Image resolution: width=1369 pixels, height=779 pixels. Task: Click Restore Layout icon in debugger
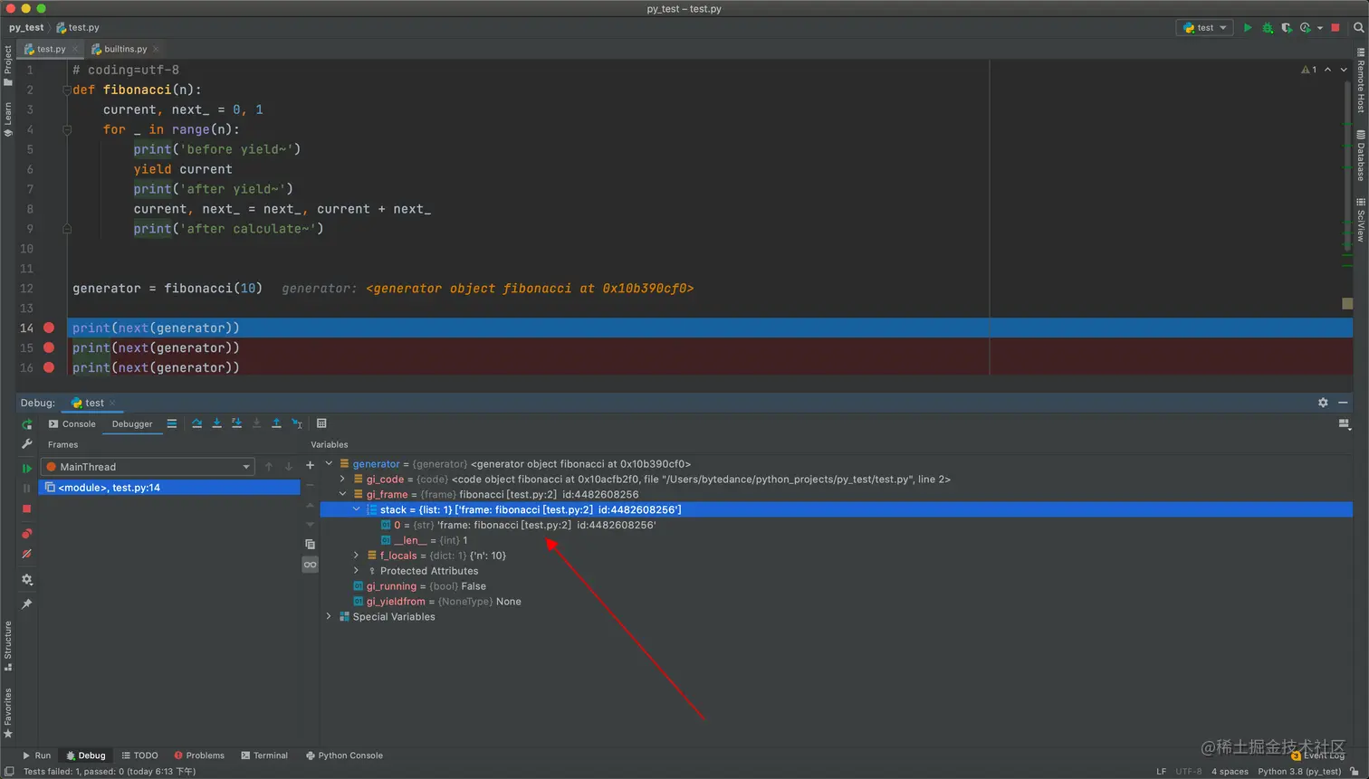[x=1344, y=423]
